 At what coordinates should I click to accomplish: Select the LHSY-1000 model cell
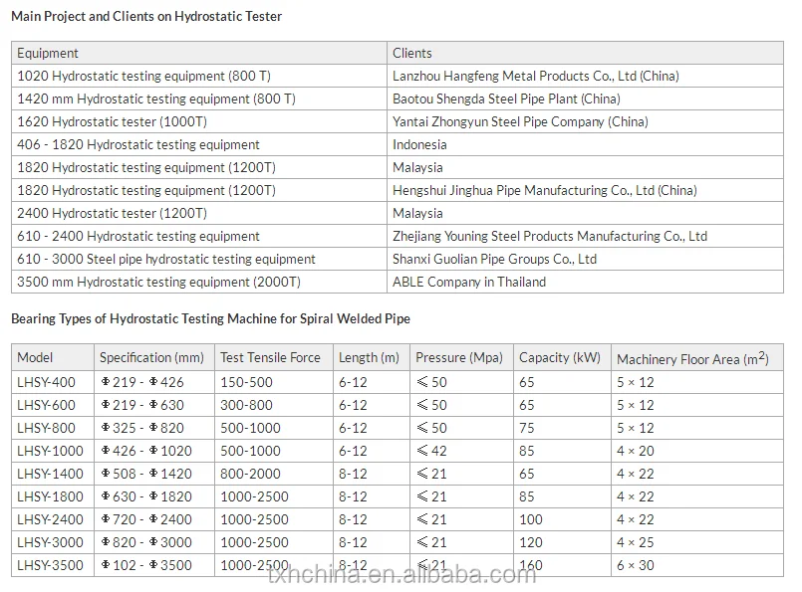tap(49, 451)
